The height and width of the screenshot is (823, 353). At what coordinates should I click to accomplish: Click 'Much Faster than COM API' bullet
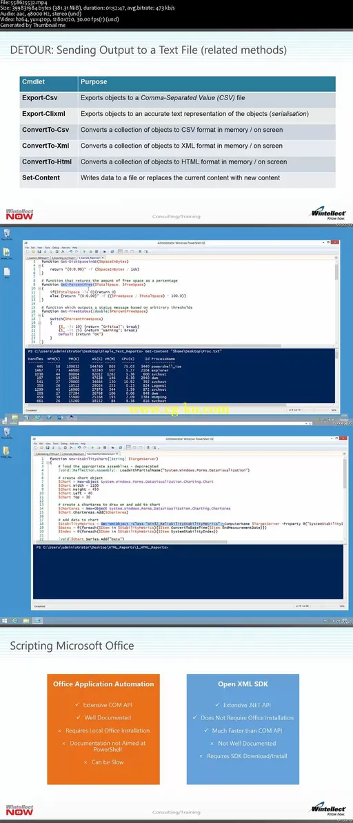pos(243,730)
